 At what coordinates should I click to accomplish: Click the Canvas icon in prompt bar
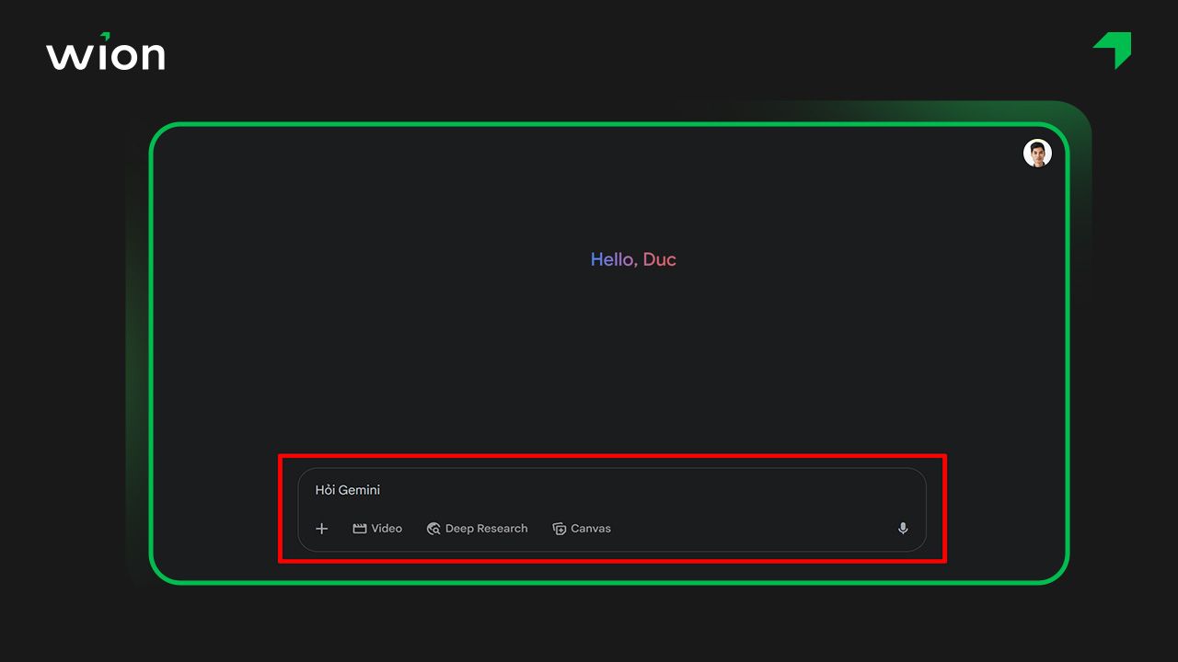pyautogui.click(x=559, y=529)
